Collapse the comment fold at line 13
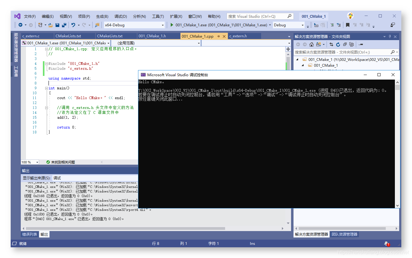 click(46, 108)
